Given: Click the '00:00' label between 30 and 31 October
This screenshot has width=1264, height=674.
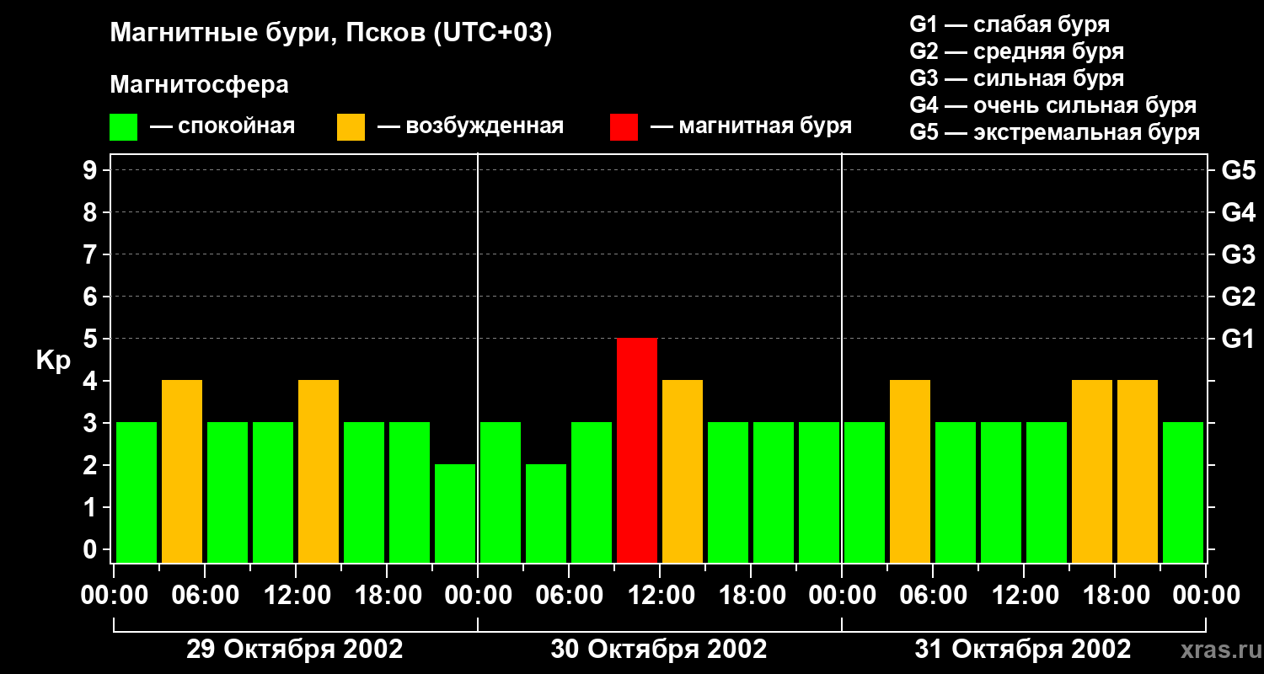Looking at the screenshot, I should click(841, 596).
